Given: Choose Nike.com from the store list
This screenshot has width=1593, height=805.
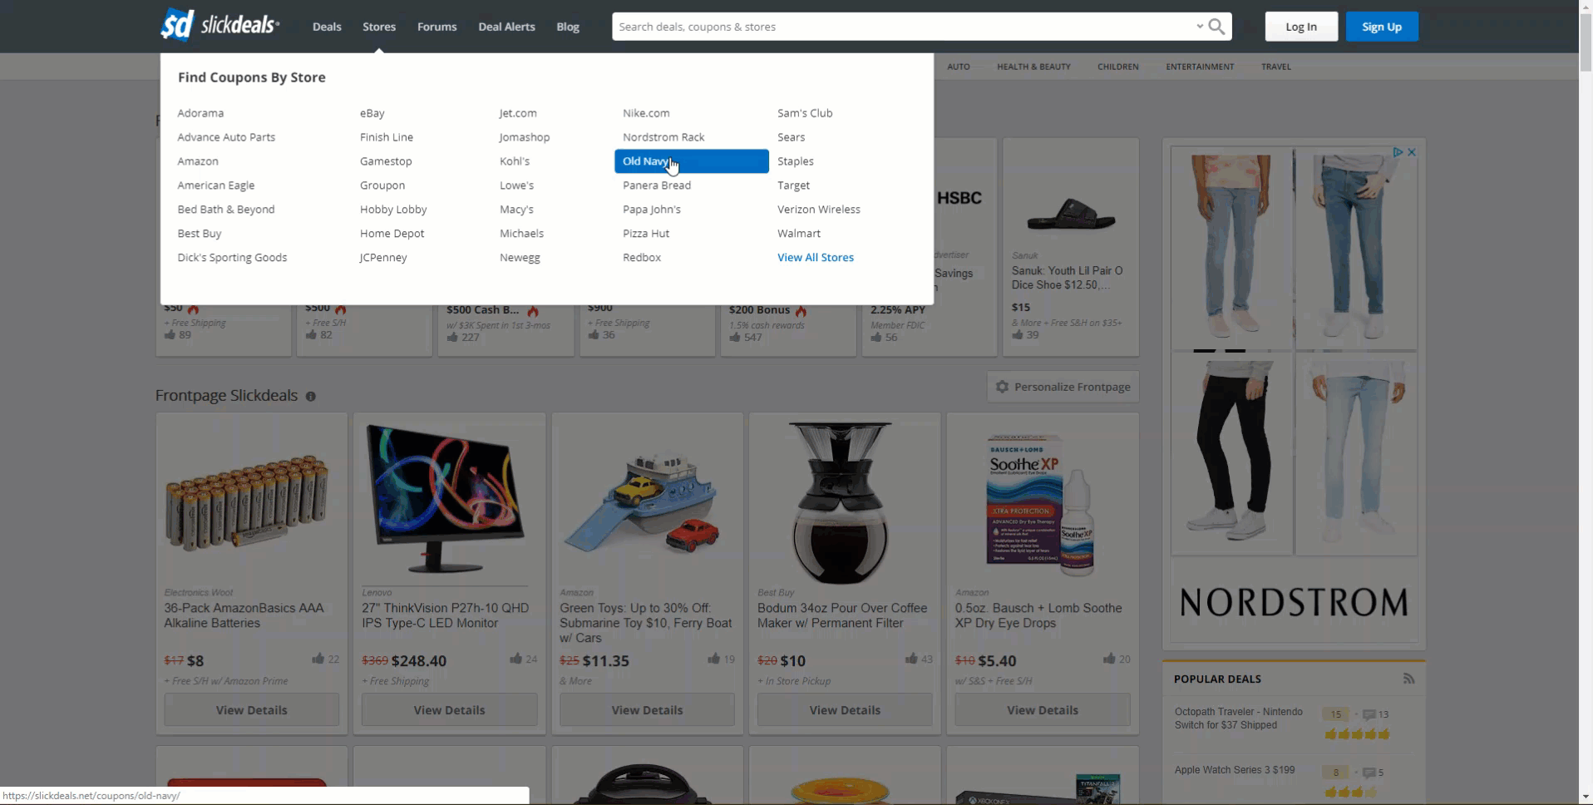Looking at the screenshot, I should tap(646, 113).
